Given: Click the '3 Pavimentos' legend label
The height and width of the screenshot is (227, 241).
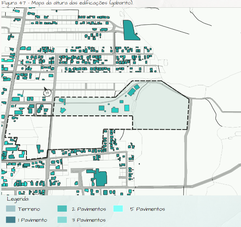Looking at the screenshot, I should [x=89, y=220].
